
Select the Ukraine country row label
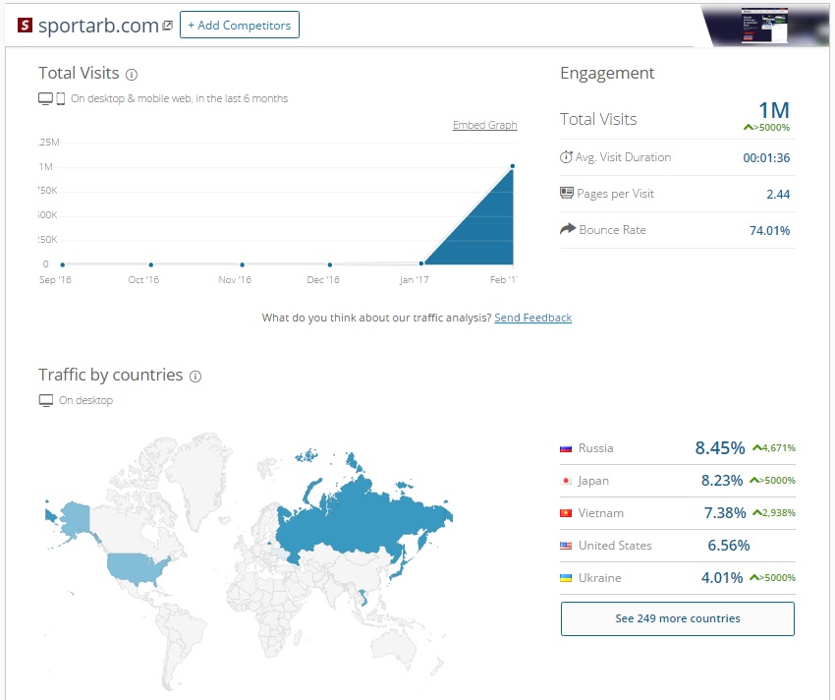click(599, 578)
